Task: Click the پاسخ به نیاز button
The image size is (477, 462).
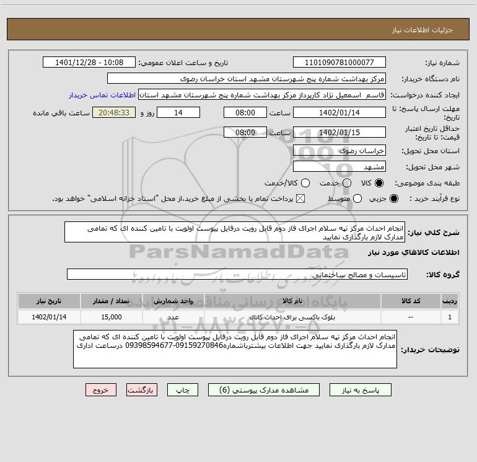Action: pos(360,390)
